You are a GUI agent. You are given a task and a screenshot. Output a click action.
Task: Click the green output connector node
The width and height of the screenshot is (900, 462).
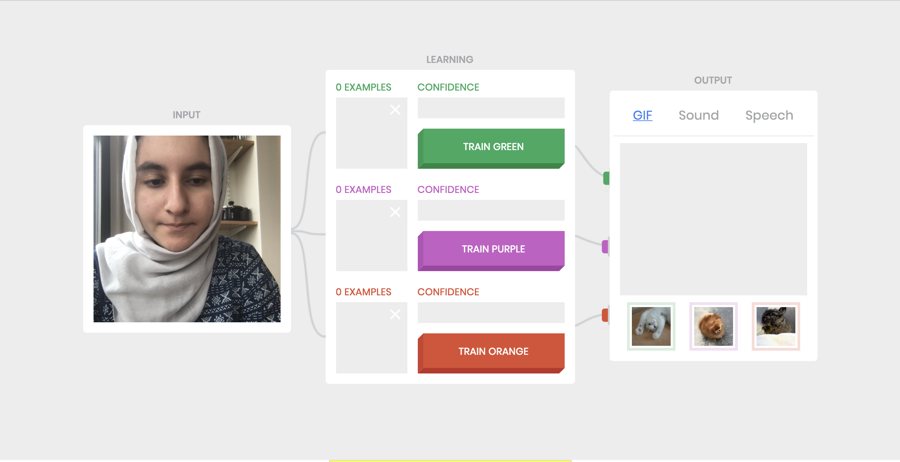[607, 178]
